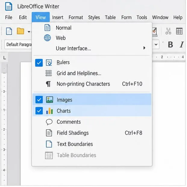
Task: Click the Insert Table toolbar icon
Action: (179, 31)
